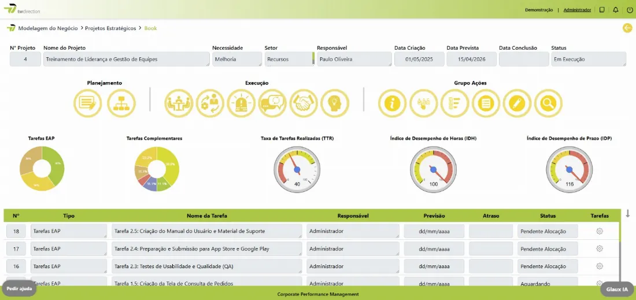Open the gear settings for task 18
This screenshot has height=300, width=636.
[x=600, y=231]
